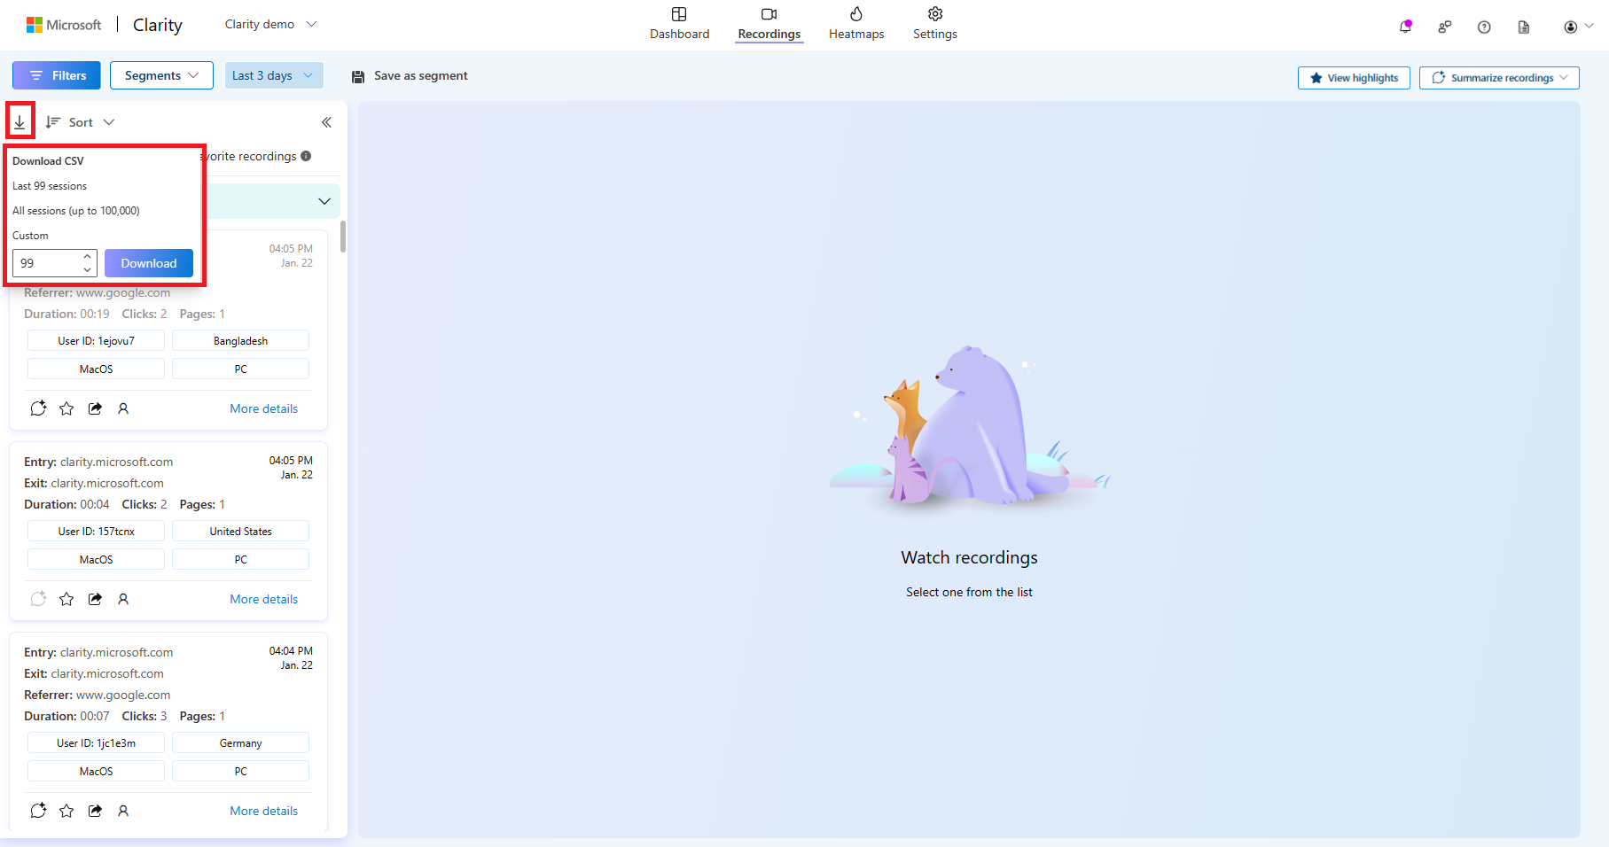Choose All sessions (up to 100,000)
Image resolution: width=1609 pixels, height=847 pixels.
click(76, 211)
